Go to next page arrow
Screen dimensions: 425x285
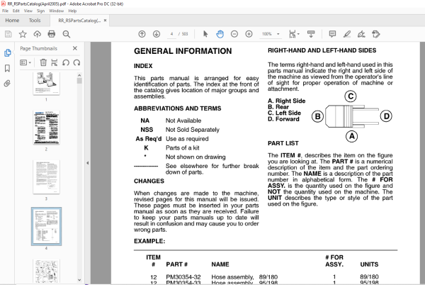pyautogui.click(x=157, y=34)
